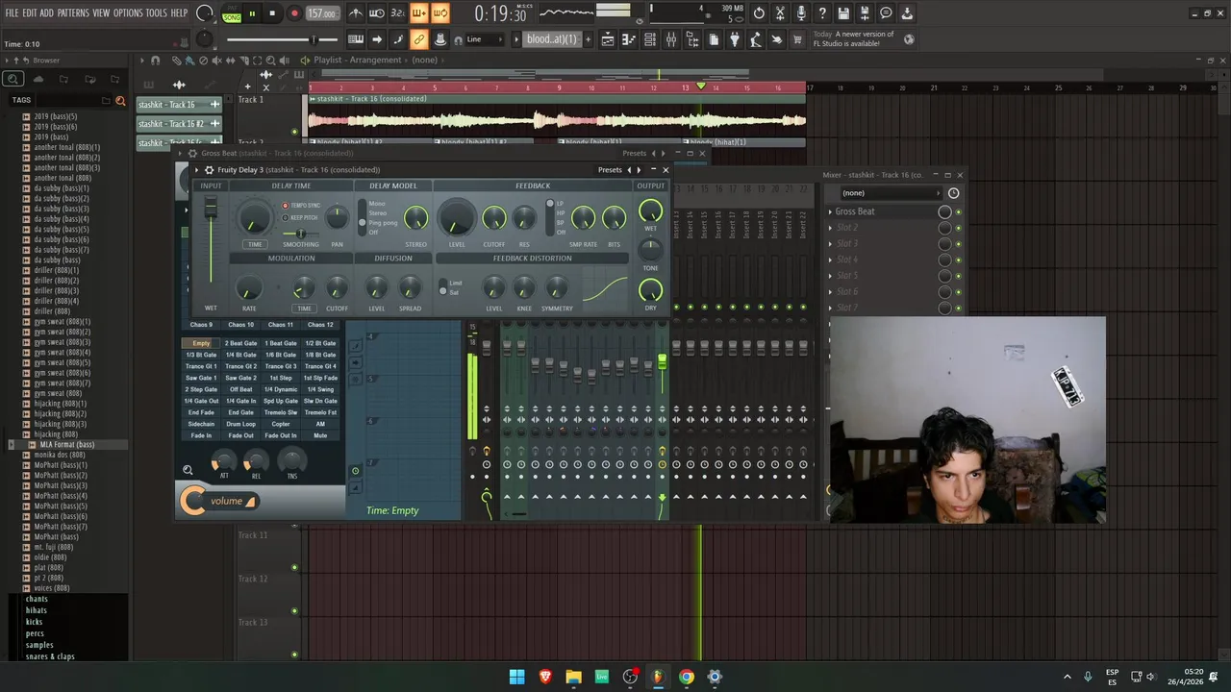Toggle the highlighted link snap icon

pos(419,39)
